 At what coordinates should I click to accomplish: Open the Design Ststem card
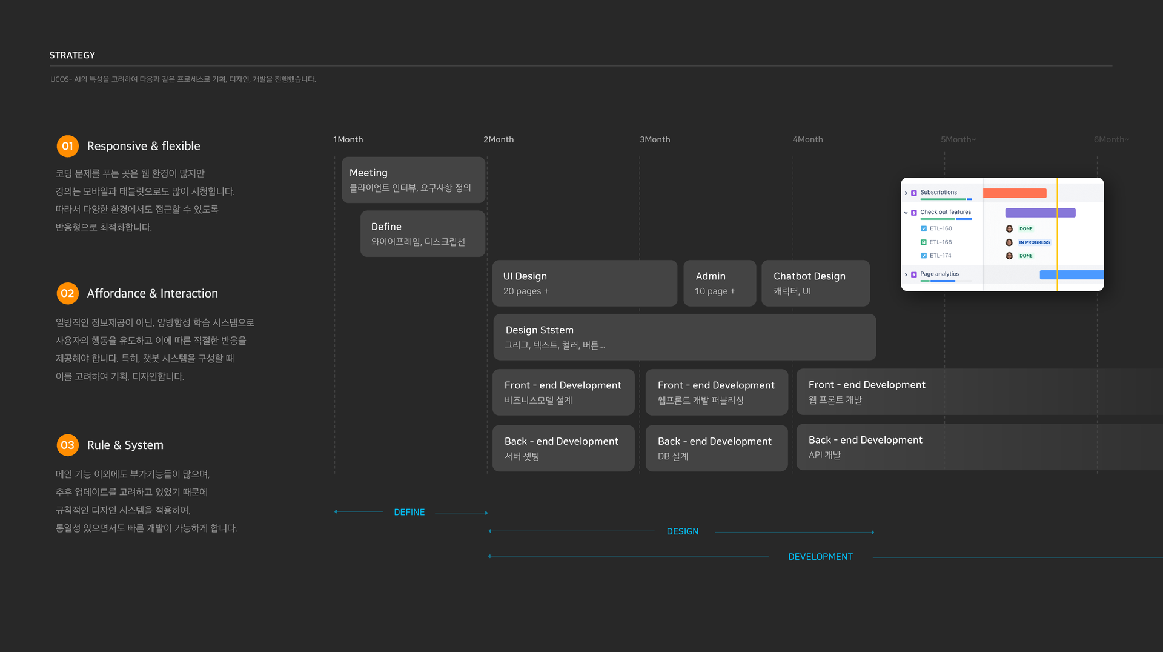(684, 337)
